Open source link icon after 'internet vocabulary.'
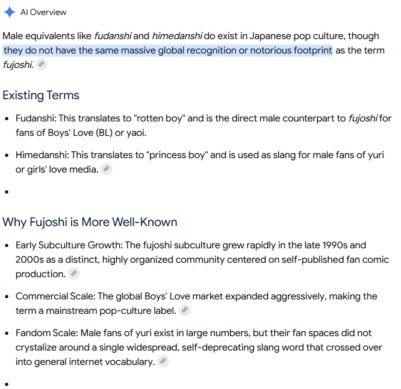401x389 pixels. (163, 361)
